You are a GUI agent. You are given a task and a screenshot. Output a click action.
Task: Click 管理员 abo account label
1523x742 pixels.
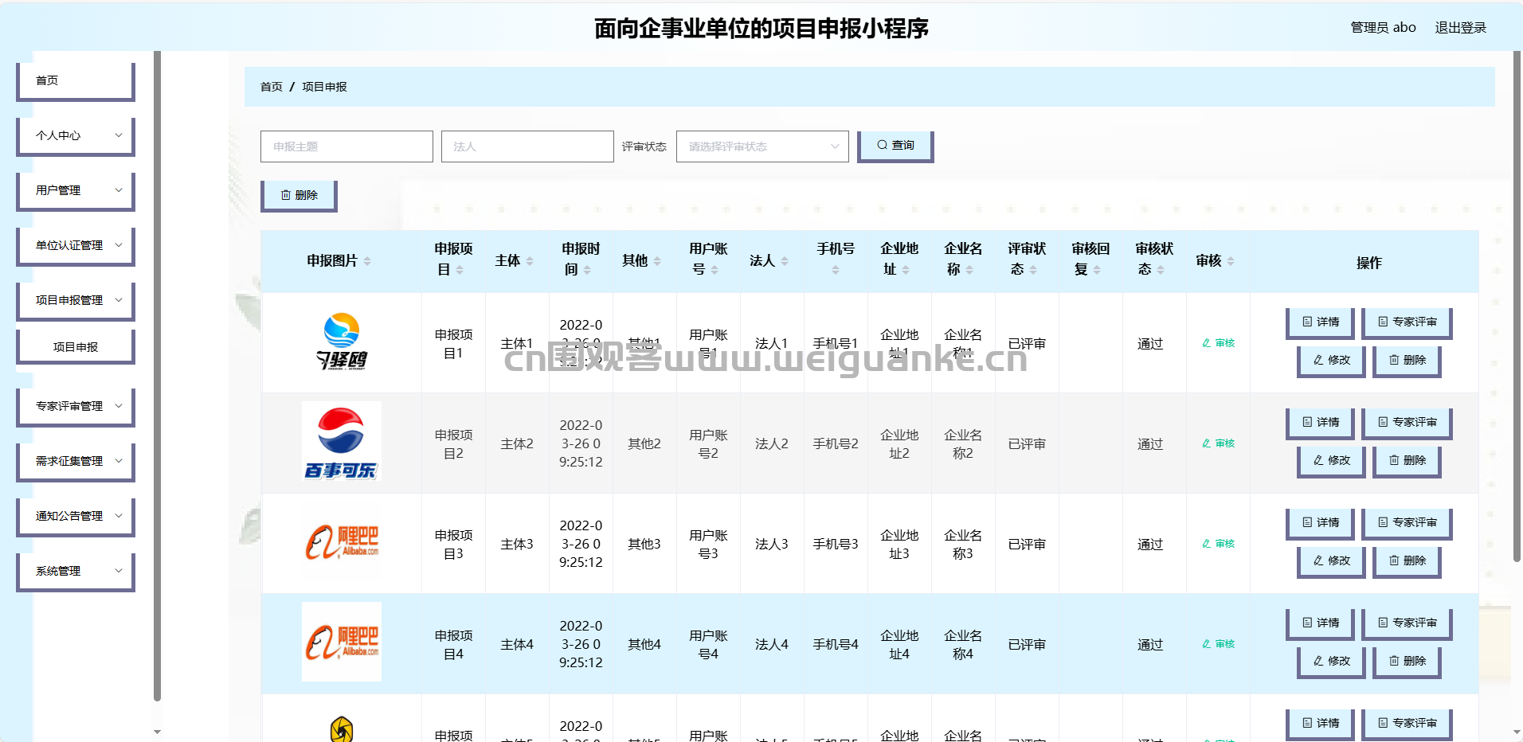pyautogui.click(x=1383, y=27)
